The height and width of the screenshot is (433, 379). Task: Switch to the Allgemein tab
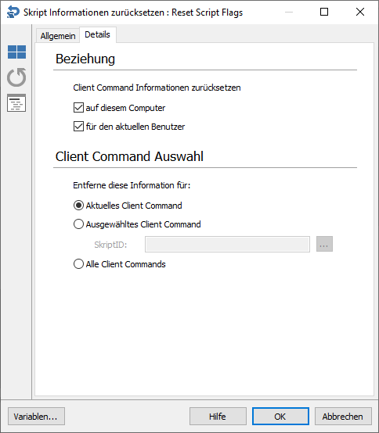[x=58, y=36]
